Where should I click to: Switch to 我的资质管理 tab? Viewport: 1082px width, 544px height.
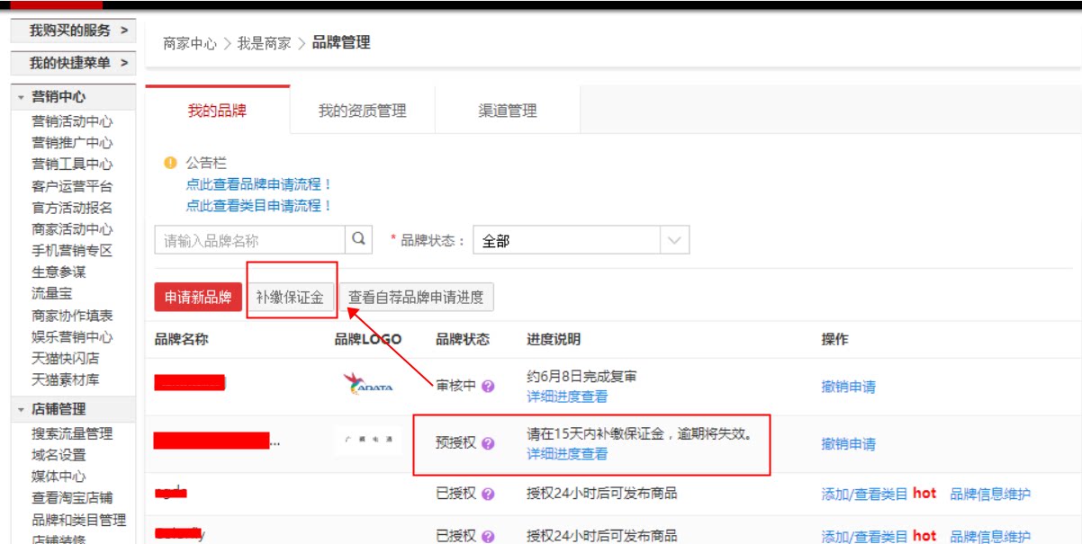tap(362, 111)
